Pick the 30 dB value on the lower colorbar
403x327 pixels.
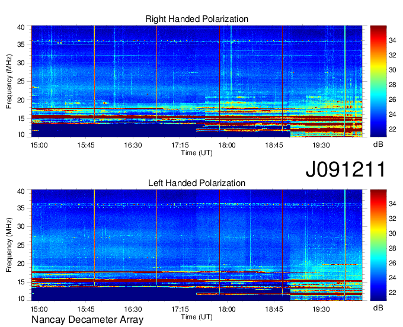click(392, 233)
